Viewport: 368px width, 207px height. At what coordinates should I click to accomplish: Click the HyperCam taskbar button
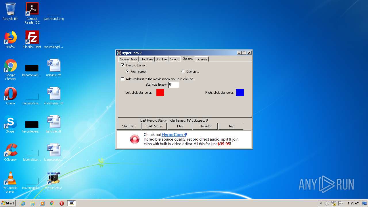72,203
